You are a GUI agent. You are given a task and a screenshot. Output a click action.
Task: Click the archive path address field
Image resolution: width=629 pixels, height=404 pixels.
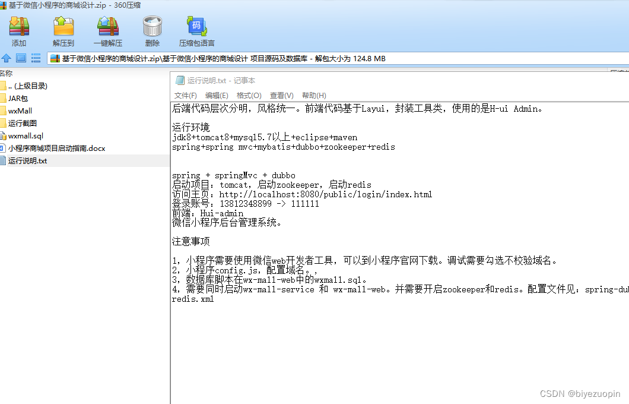click(x=338, y=59)
